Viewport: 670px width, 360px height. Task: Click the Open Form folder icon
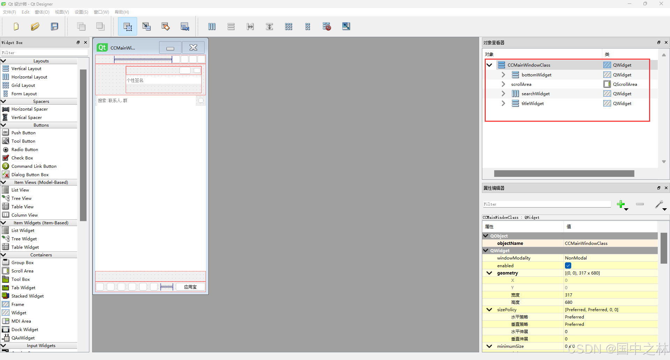(x=35, y=27)
